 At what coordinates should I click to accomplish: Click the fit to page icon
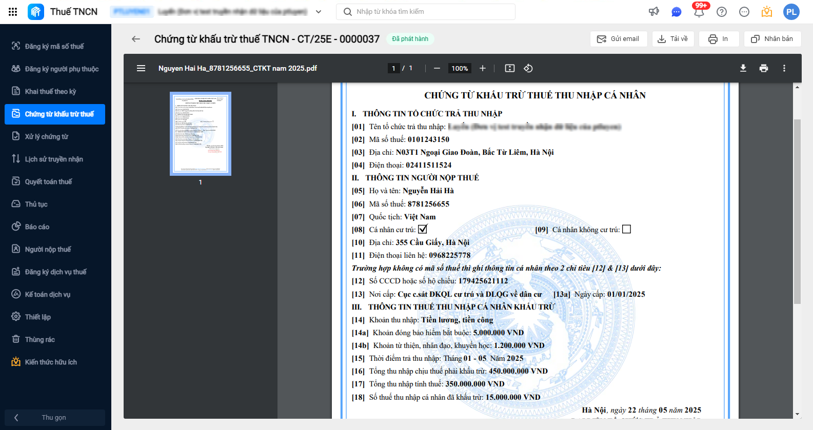510,68
